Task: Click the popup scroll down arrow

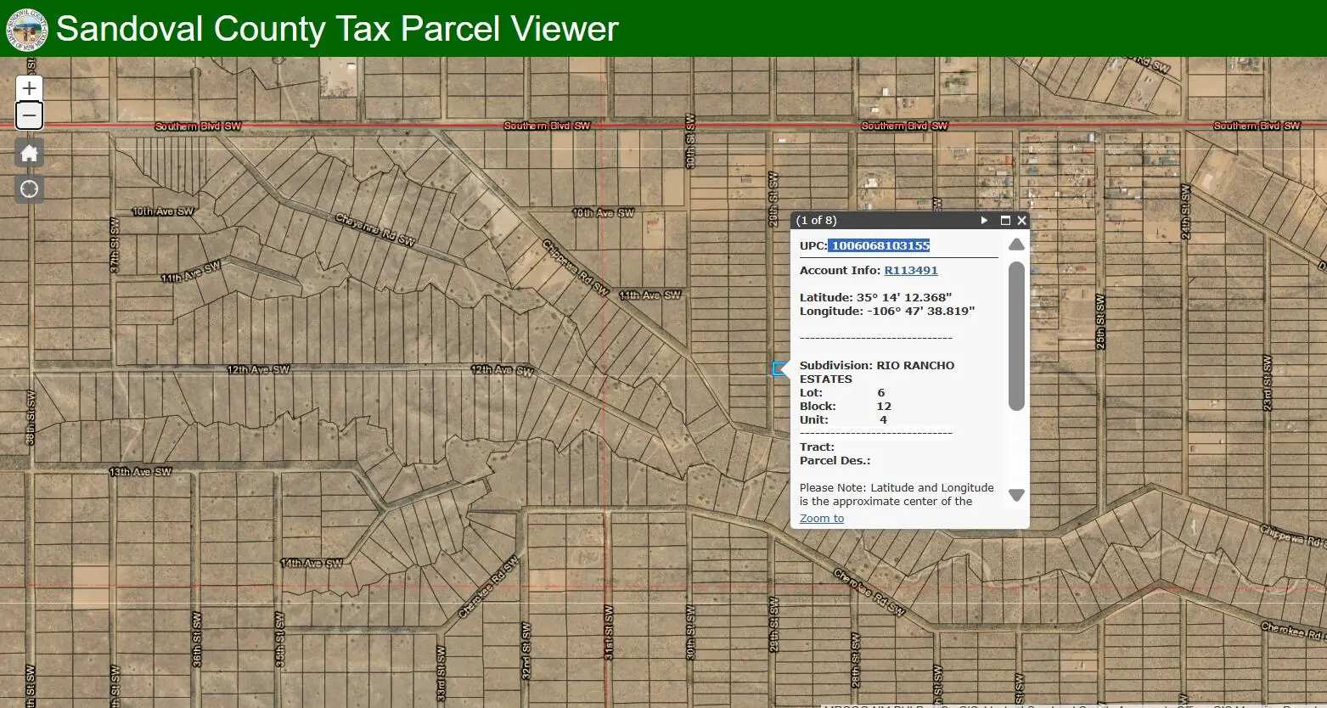Action: [1016, 495]
